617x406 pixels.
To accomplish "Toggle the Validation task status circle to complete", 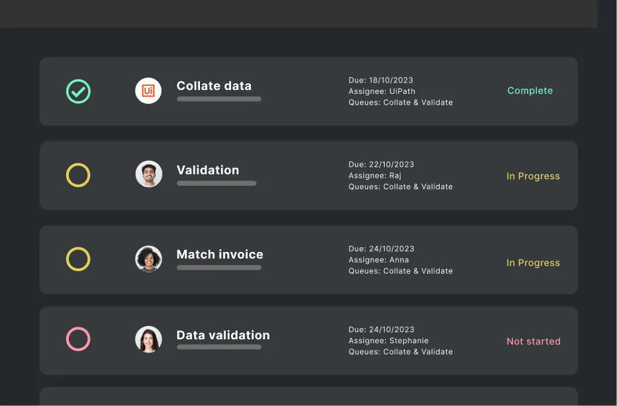I will (78, 175).
